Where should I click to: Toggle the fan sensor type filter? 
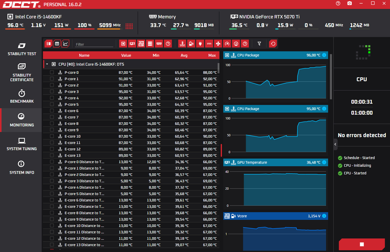coord(218,44)
